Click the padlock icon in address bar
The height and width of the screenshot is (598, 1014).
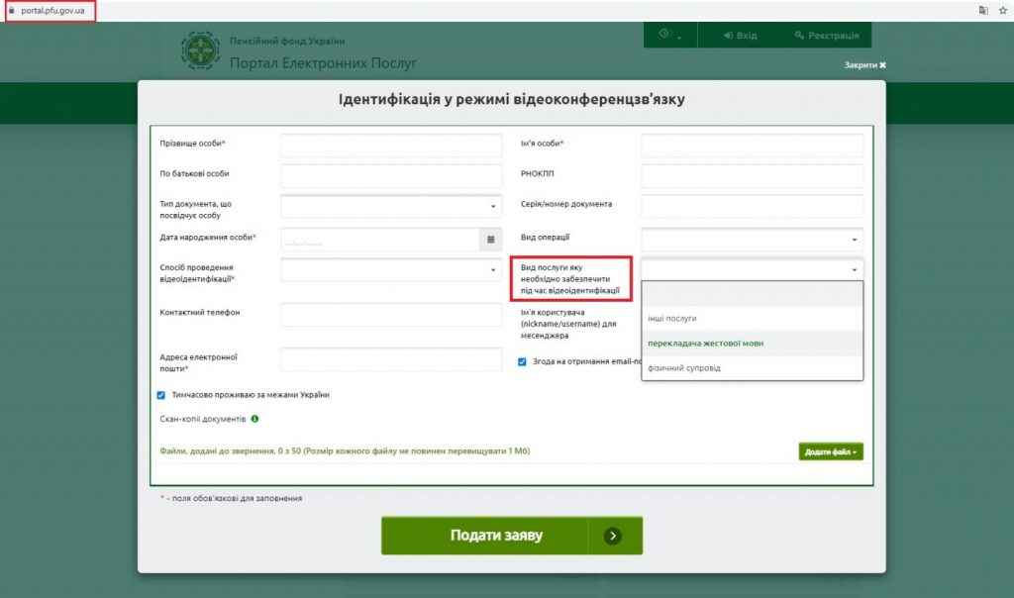pos(11,10)
